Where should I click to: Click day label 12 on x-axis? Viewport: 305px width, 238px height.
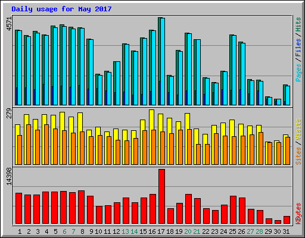coord(116,231)
